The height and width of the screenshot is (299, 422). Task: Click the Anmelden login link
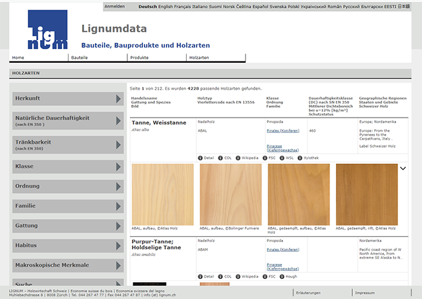pyautogui.click(x=114, y=6)
